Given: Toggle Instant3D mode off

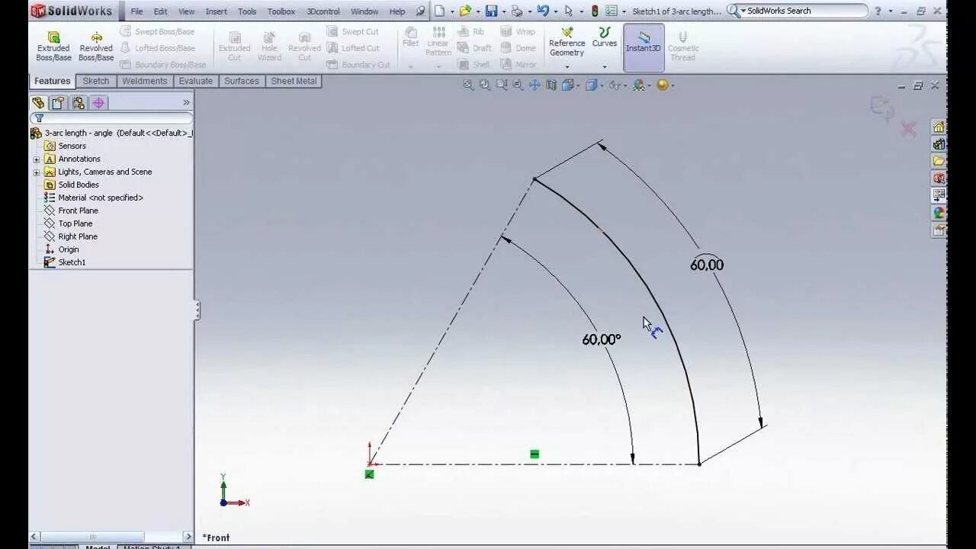Looking at the screenshot, I should click(x=643, y=46).
